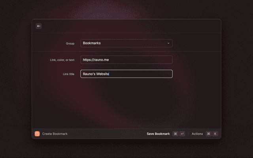
Task: Click the Link title label
Action: [x=68, y=74]
